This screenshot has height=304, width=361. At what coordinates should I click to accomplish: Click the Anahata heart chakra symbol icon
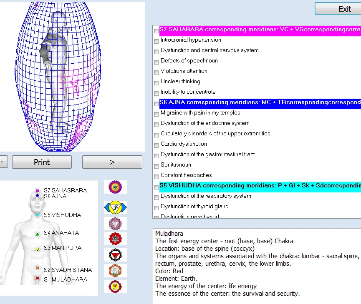[x=115, y=239]
